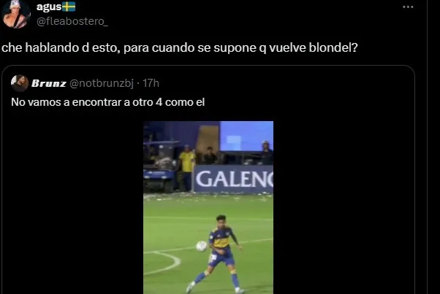The height and width of the screenshot is (294, 440).
Task: Click the Brunz avatar in quoted tweet
Action: tap(19, 83)
